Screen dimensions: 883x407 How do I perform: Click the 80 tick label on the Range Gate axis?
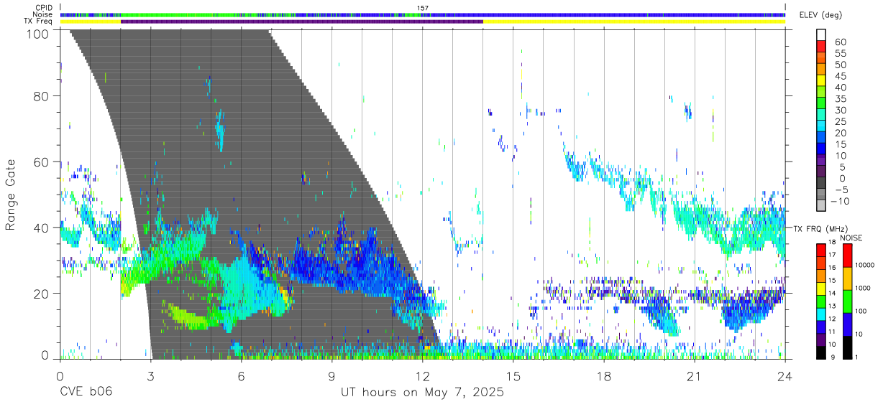tap(42, 96)
